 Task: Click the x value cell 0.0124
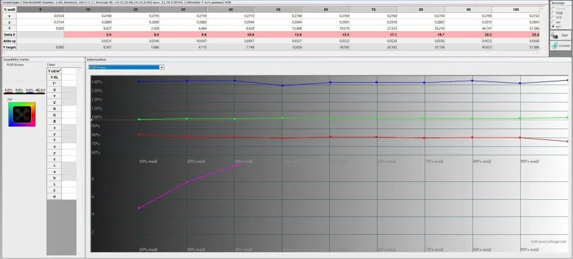[x=40, y=16]
